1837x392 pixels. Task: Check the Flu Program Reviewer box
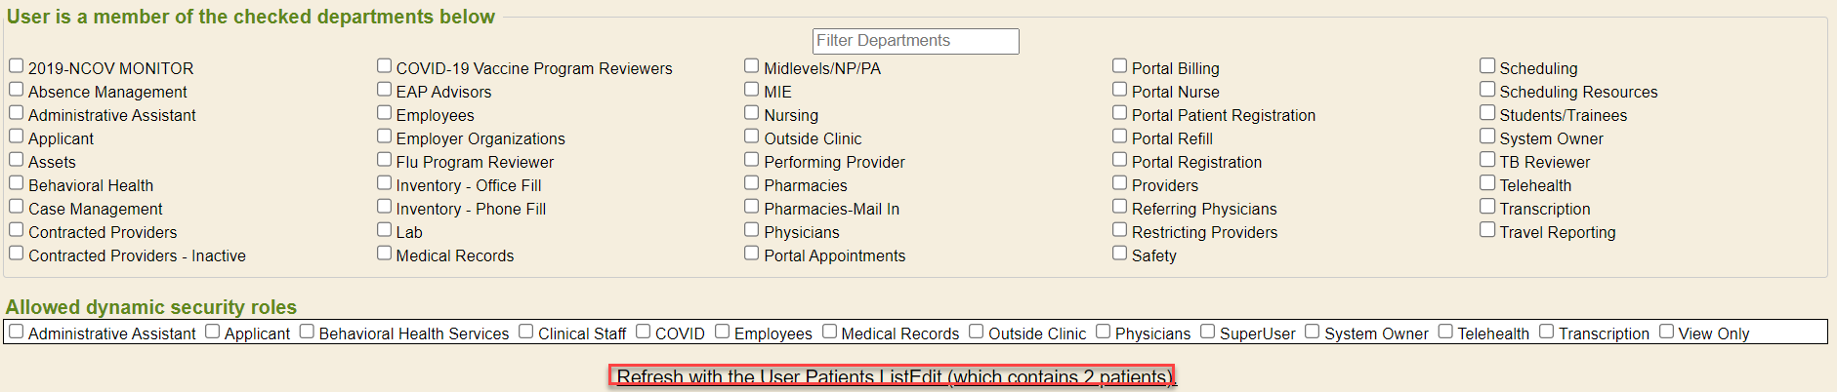point(385,160)
